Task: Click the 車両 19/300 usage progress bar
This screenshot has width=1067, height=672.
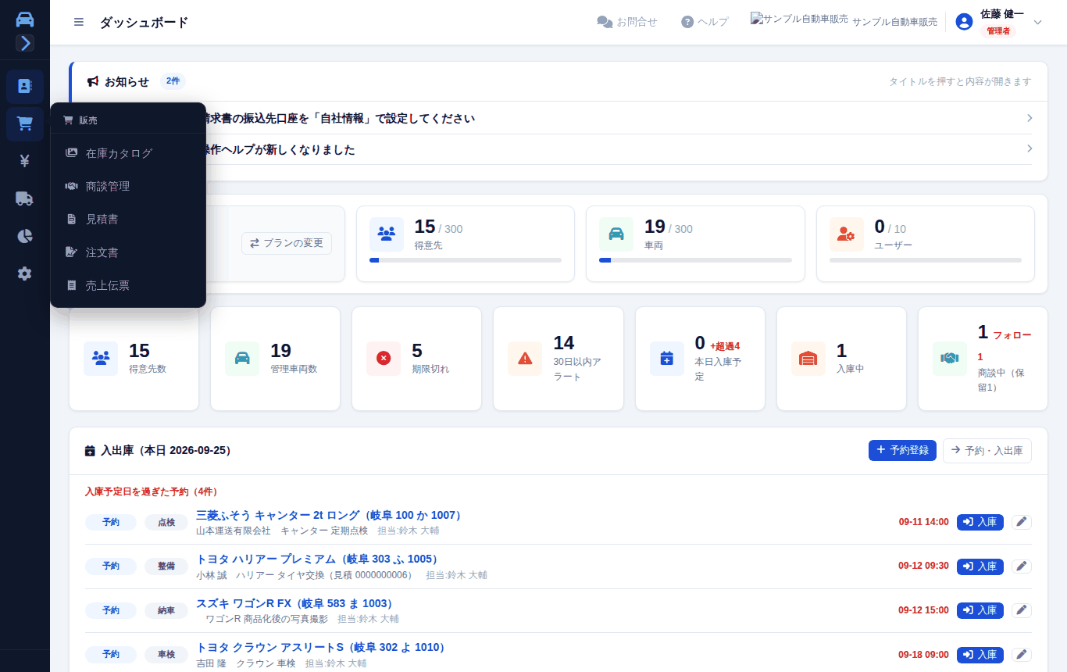Action: click(695, 259)
